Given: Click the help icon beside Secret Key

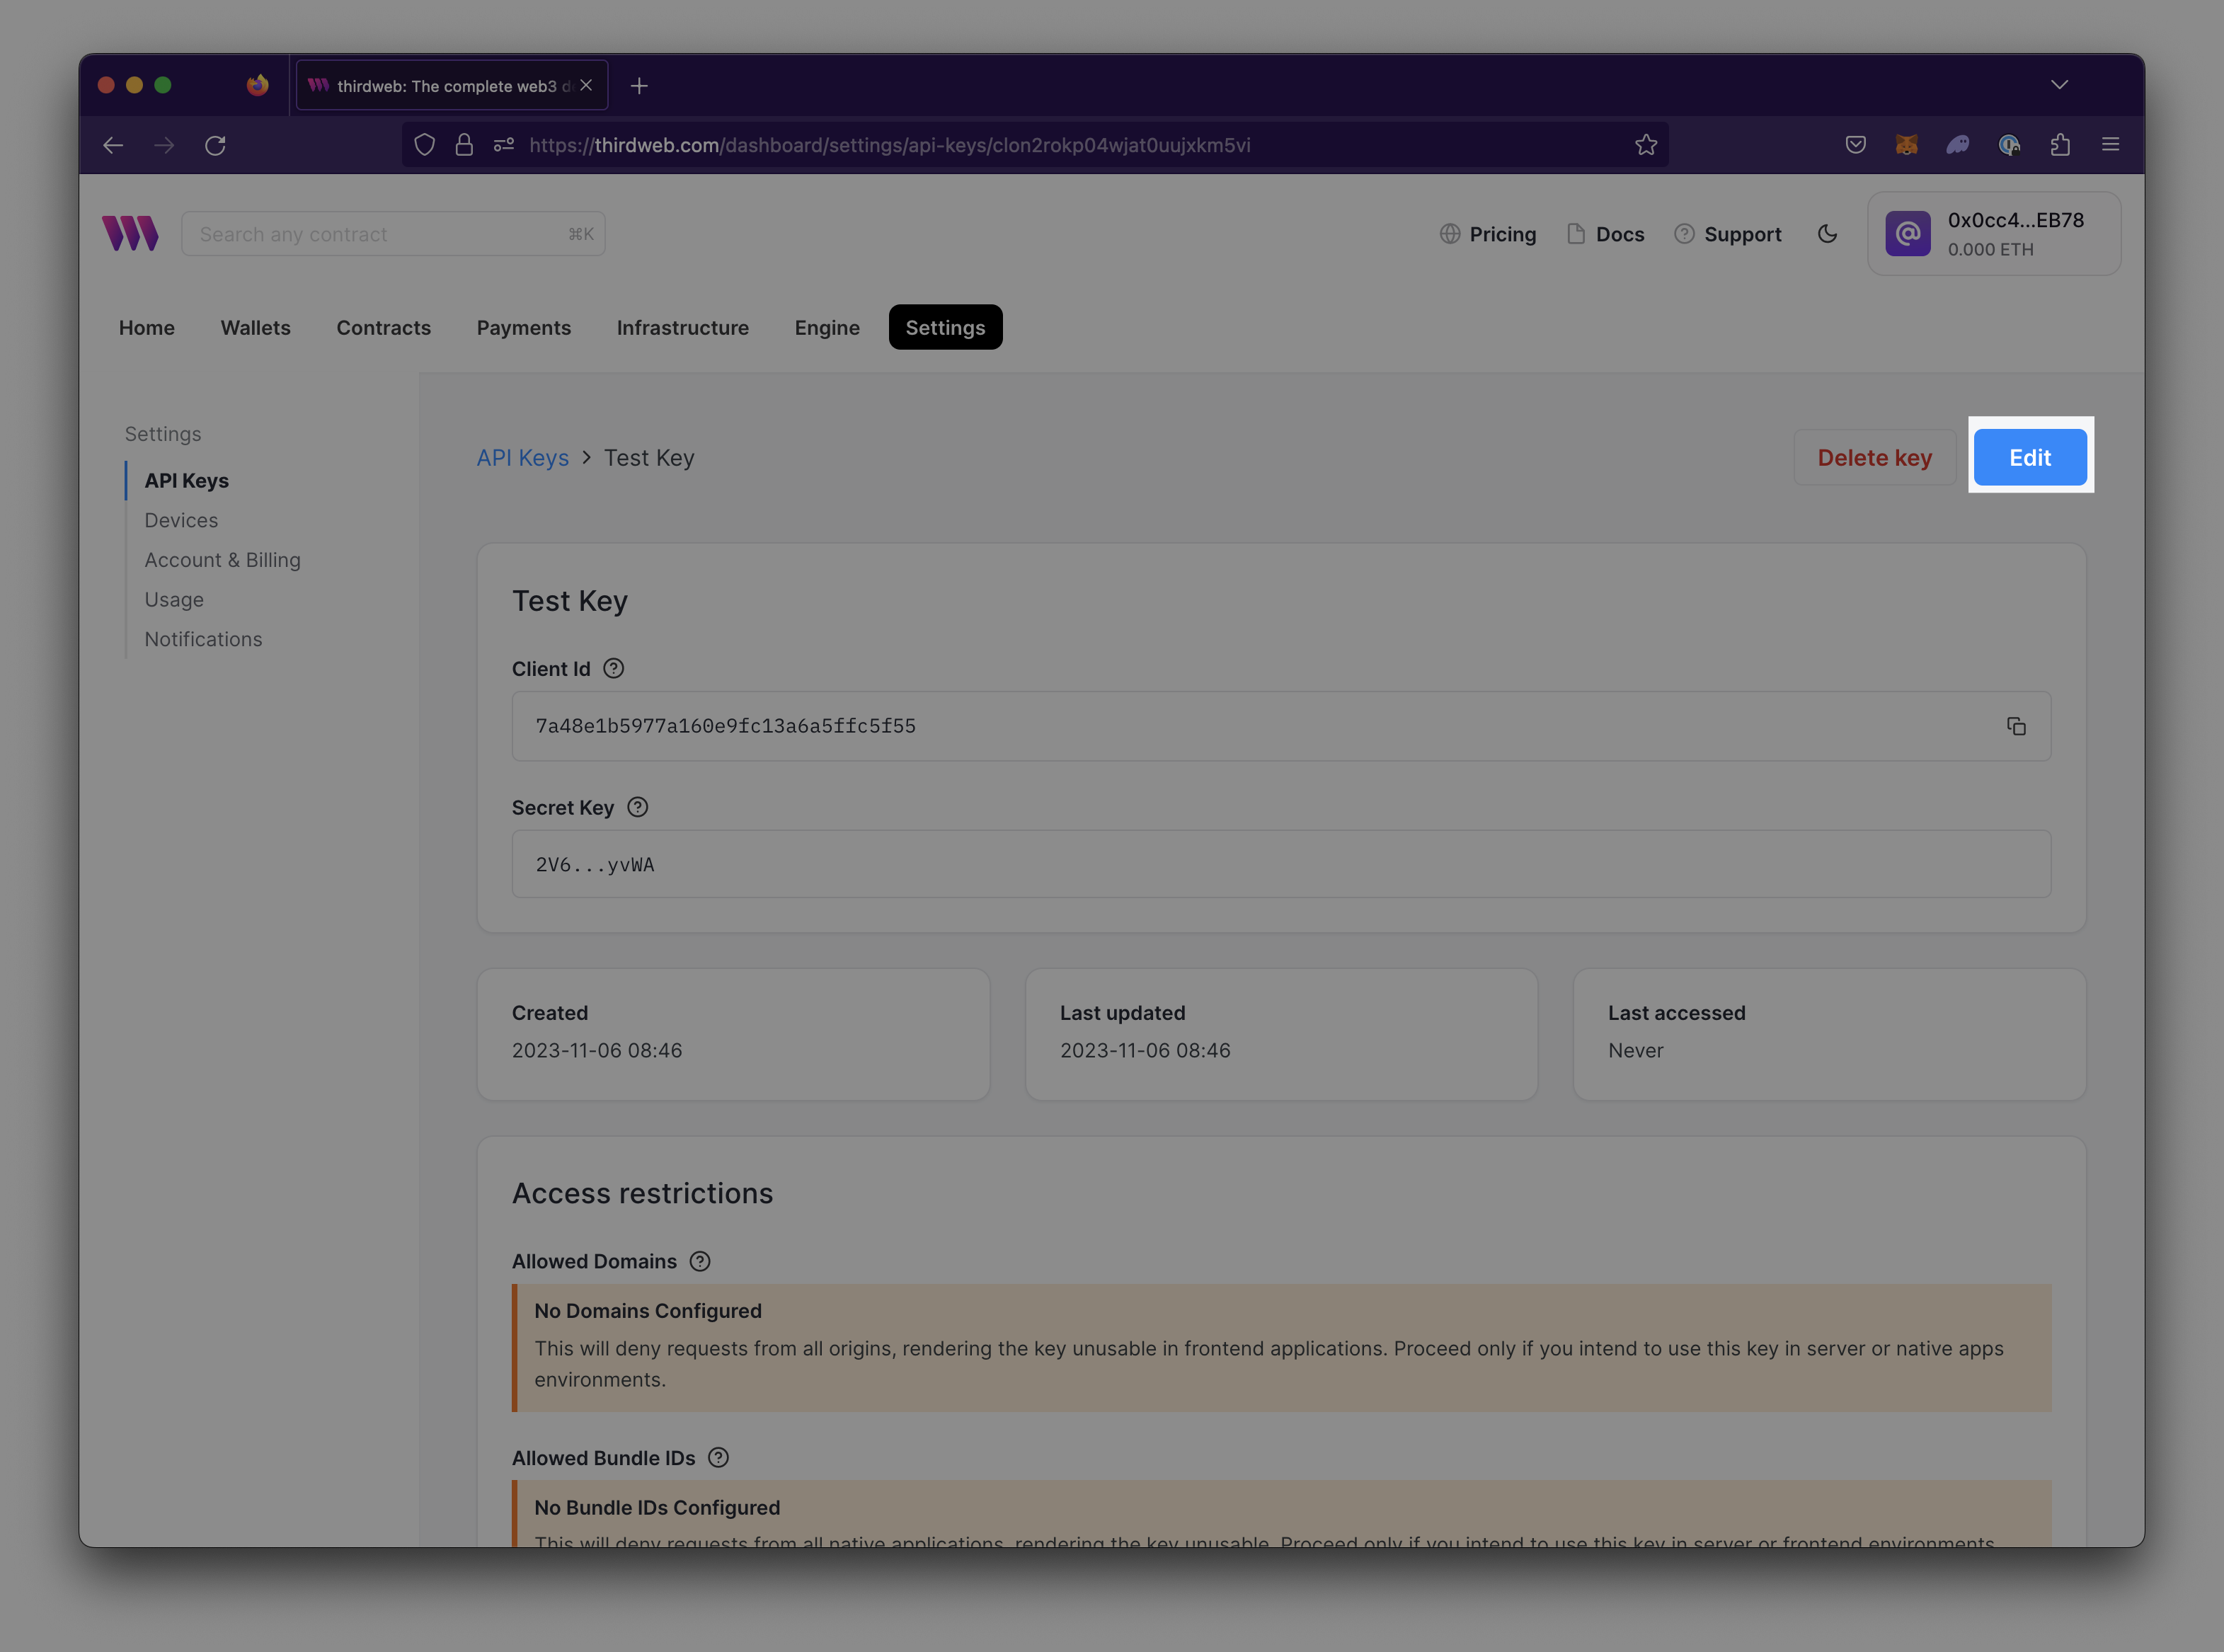Looking at the screenshot, I should pyautogui.click(x=638, y=807).
